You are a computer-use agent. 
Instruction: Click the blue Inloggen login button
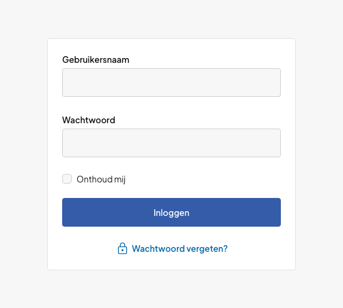(171, 212)
